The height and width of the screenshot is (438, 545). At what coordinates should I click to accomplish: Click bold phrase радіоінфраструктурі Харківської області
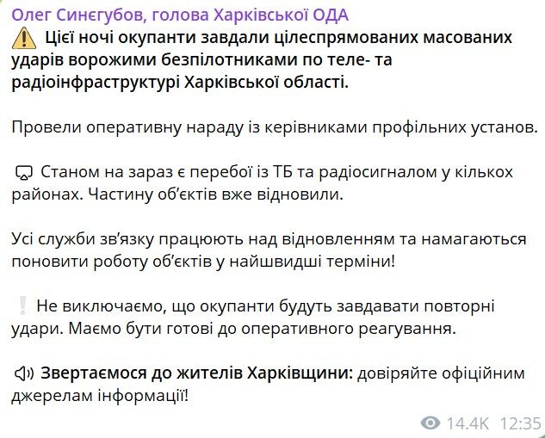tap(183, 83)
